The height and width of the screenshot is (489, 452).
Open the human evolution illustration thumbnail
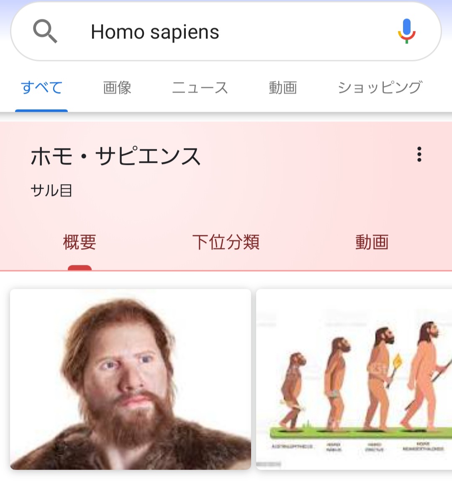pyautogui.click(x=354, y=379)
